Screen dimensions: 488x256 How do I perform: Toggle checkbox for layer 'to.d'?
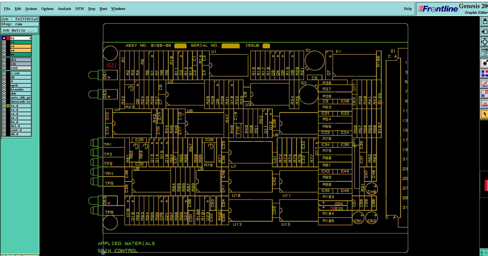[4, 106]
